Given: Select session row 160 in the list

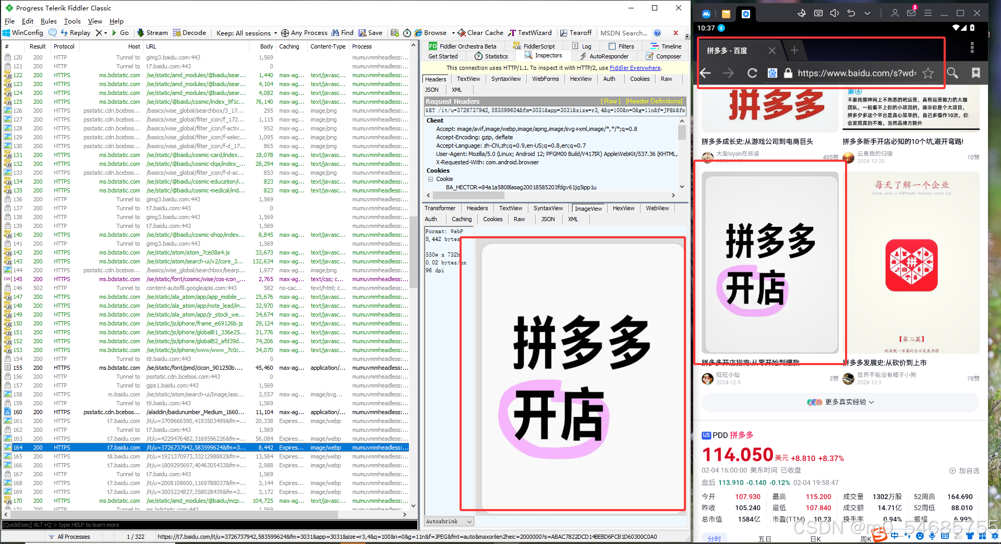Looking at the screenshot, I should pyautogui.click(x=206, y=412).
